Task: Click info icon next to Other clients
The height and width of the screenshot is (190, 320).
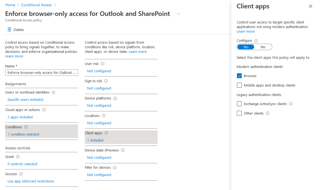Action: click(x=268, y=113)
